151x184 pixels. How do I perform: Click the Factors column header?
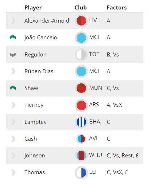click(117, 8)
